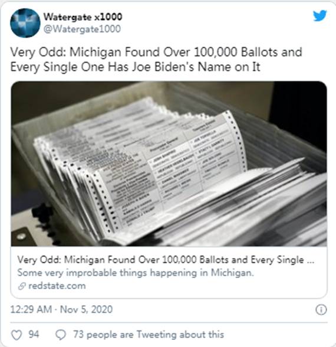
Task: Open the ballot box photo thumbnail
Action: [x=169, y=164]
